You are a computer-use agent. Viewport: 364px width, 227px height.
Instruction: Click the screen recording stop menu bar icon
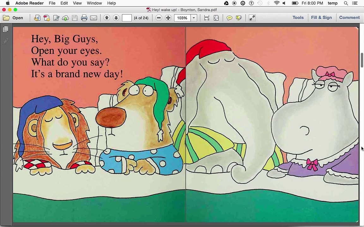[234, 3]
